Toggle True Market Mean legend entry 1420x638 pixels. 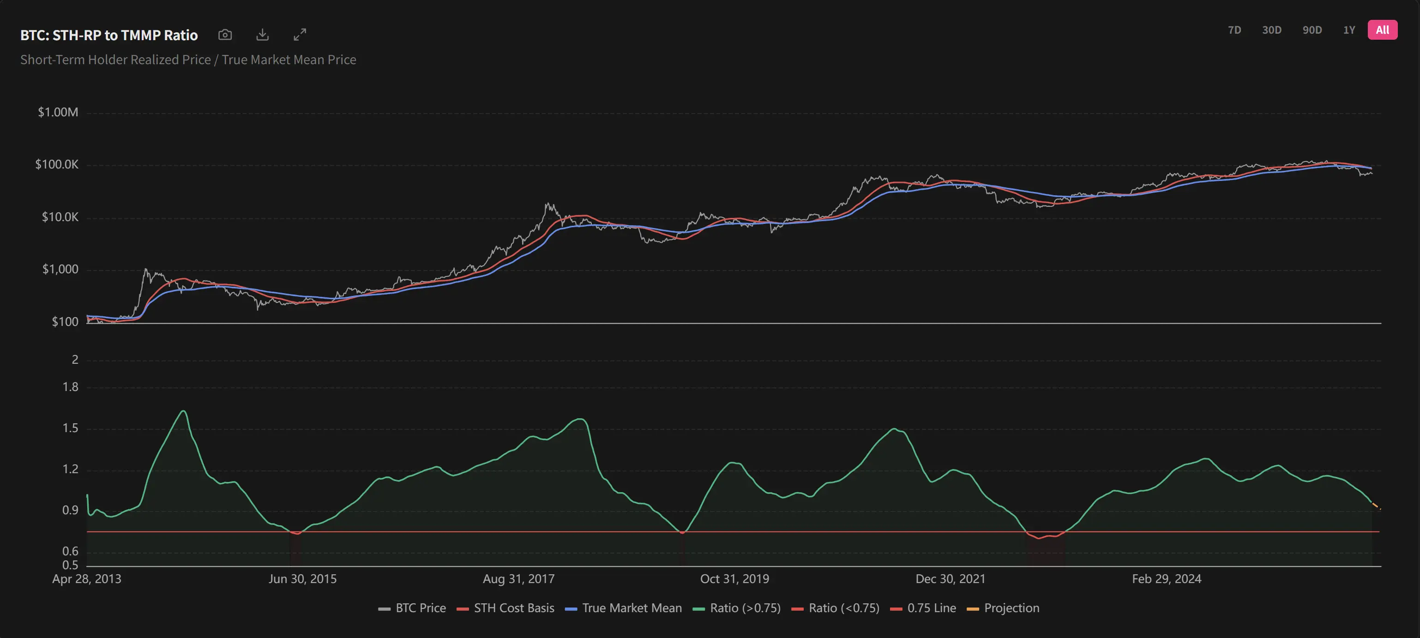(x=632, y=608)
